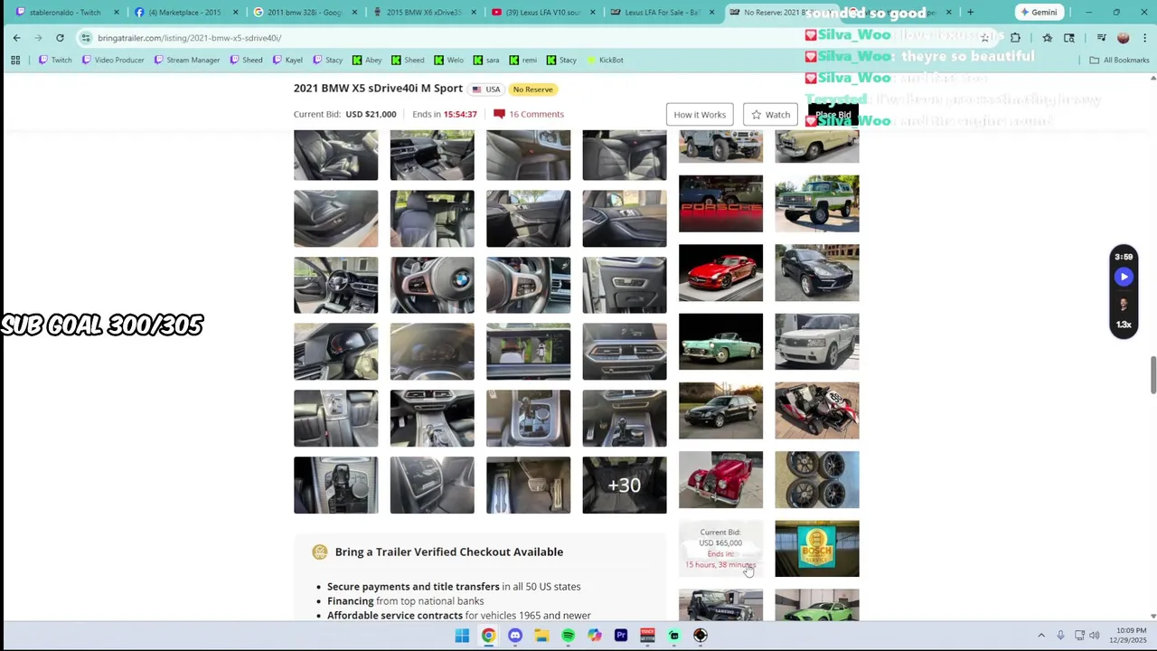The image size is (1157, 651).
Task: Open the Twitch bookmark
Action: [54, 60]
